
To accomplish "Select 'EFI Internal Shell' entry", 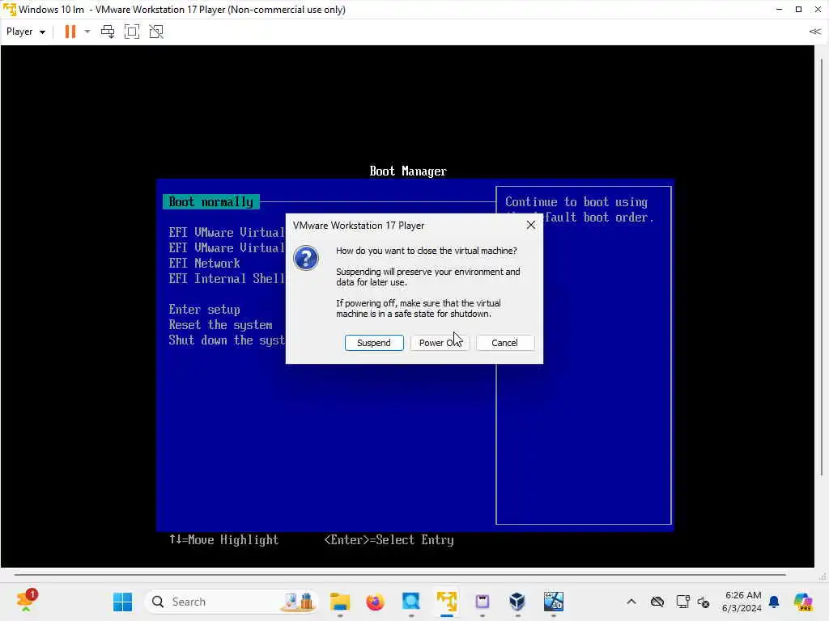I will coord(227,278).
